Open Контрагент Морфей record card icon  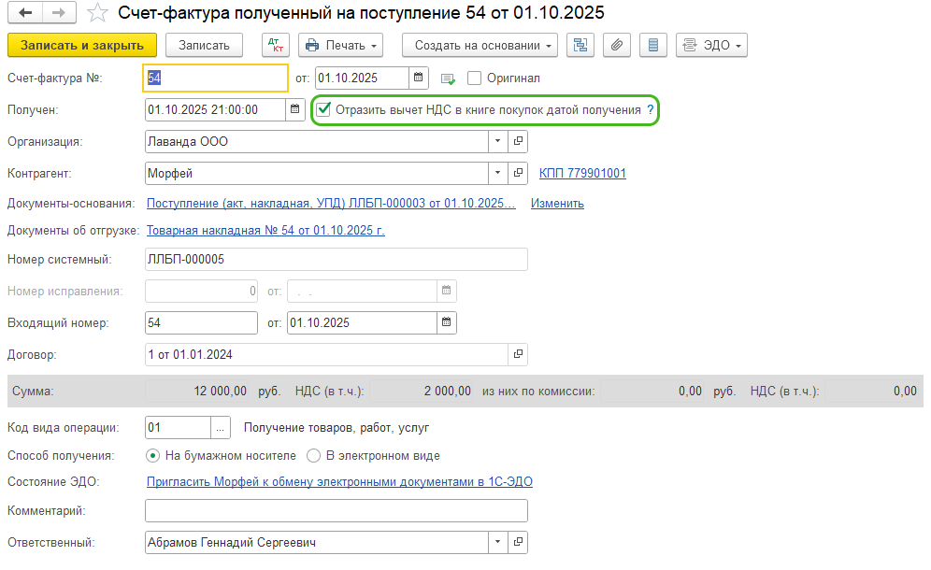coord(519,173)
